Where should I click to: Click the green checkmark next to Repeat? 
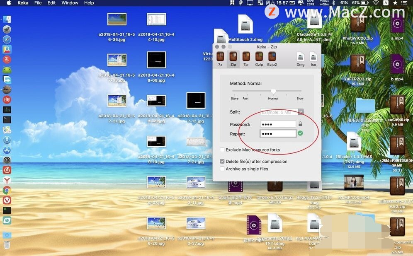pyautogui.click(x=300, y=133)
